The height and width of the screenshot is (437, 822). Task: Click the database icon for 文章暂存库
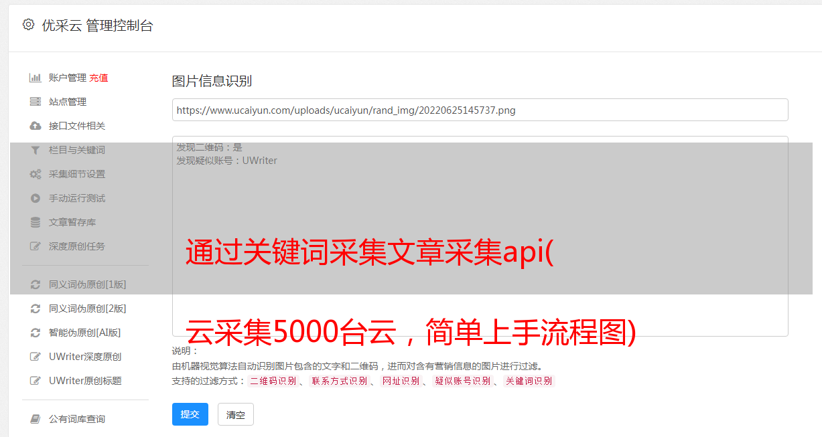(x=36, y=222)
